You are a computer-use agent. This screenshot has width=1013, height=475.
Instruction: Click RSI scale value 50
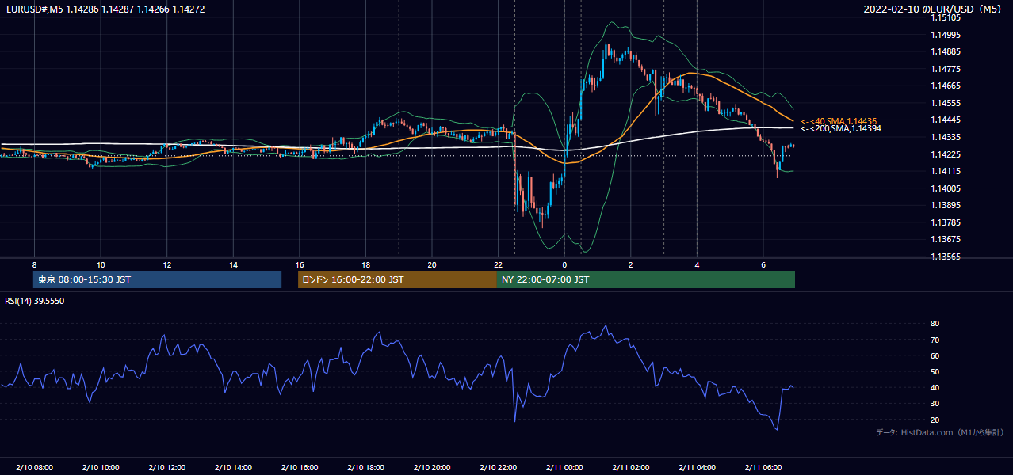(x=935, y=371)
